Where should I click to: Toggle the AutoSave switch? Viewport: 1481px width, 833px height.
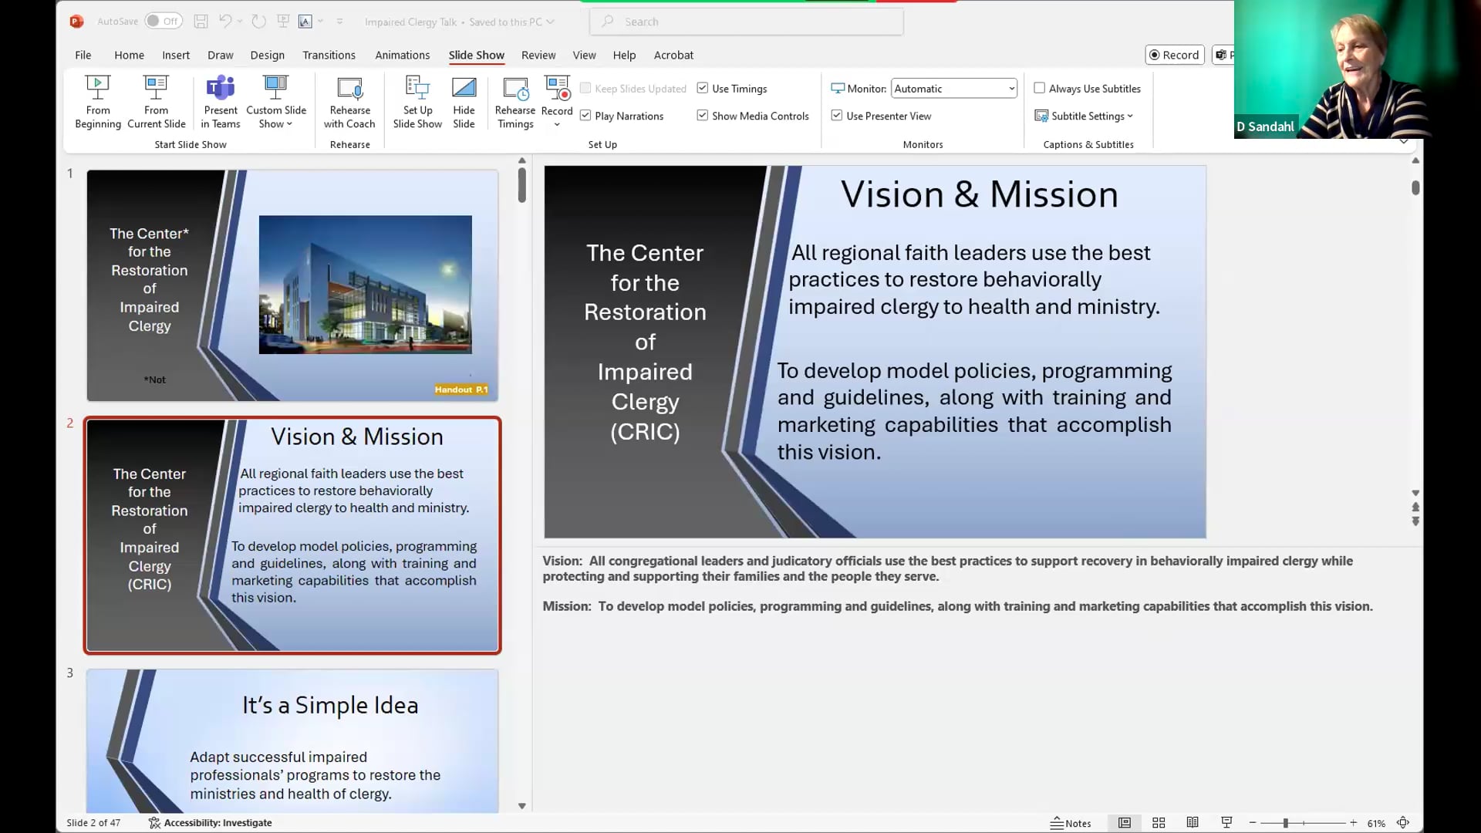(163, 22)
